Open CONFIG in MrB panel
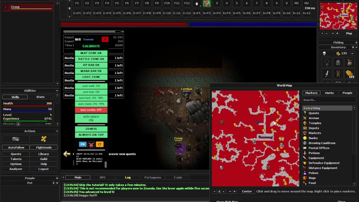 [x=91, y=129]
